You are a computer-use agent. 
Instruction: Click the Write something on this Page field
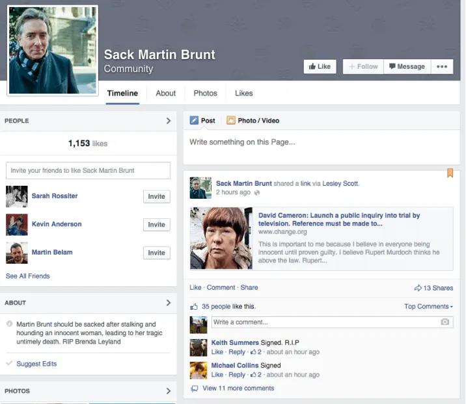click(x=322, y=147)
